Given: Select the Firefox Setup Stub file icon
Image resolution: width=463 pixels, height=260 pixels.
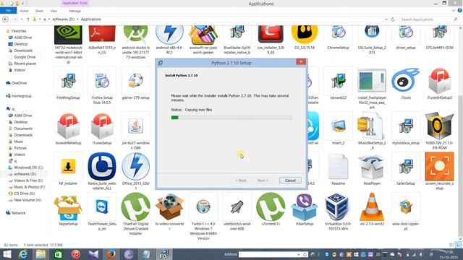Looking at the screenshot, I should [102, 81].
